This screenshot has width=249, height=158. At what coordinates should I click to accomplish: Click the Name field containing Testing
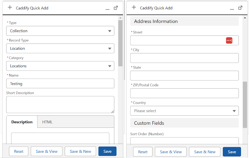tap(60, 84)
